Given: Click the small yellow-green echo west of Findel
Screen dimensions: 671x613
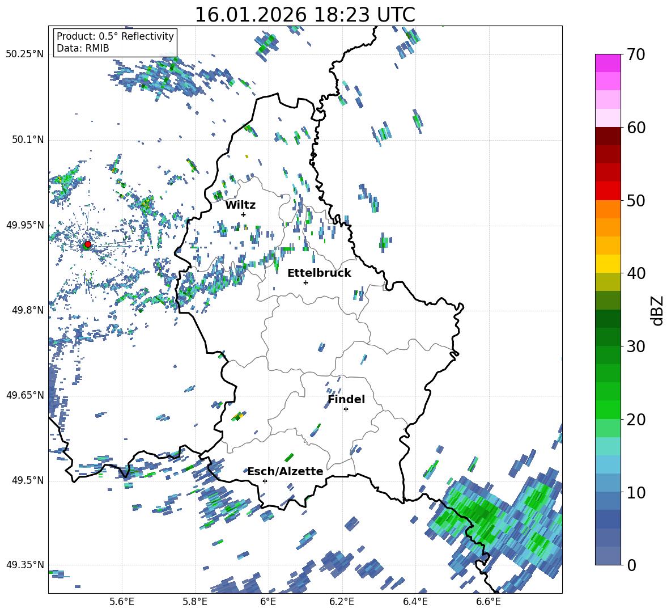Looking at the screenshot, I should pyautogui.click(x=237, y=417).
